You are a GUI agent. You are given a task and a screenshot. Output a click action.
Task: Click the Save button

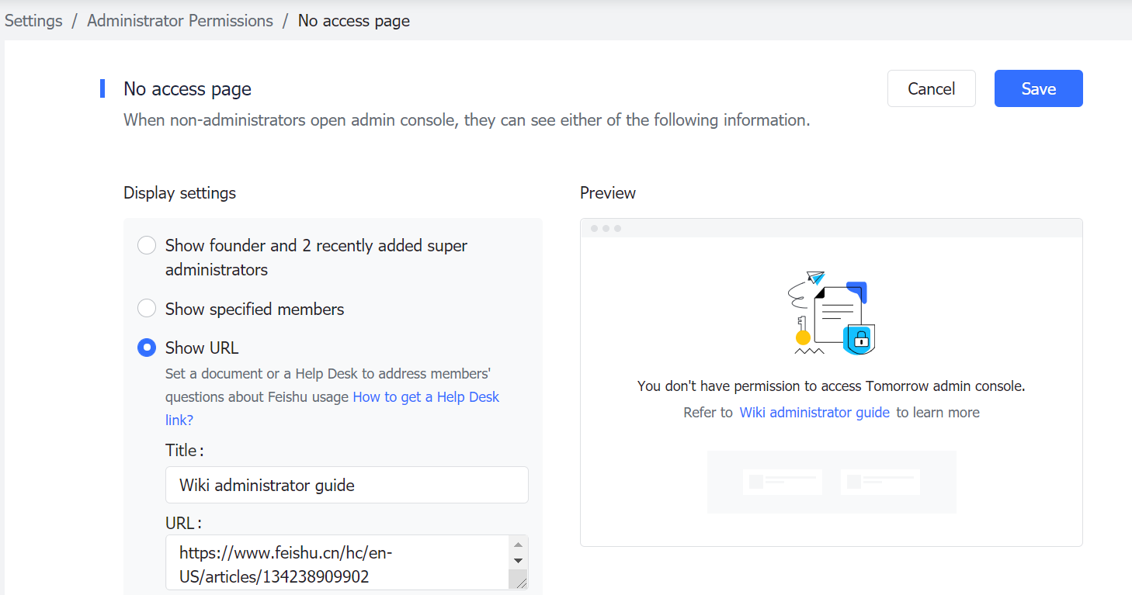click(x=1038, y=88)
